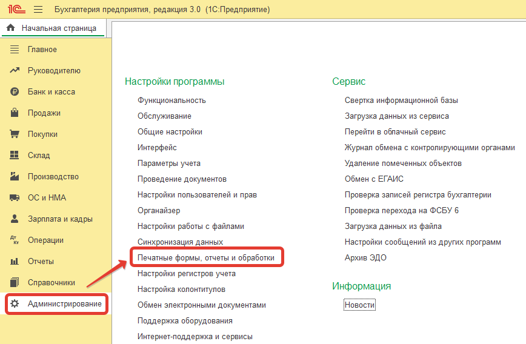The width and height of the screenshot is (526, 344).
Task: Open the Интерфейс settings link
Action: (157, 148)
